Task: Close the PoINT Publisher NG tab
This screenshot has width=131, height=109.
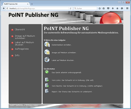Action: 28,4
